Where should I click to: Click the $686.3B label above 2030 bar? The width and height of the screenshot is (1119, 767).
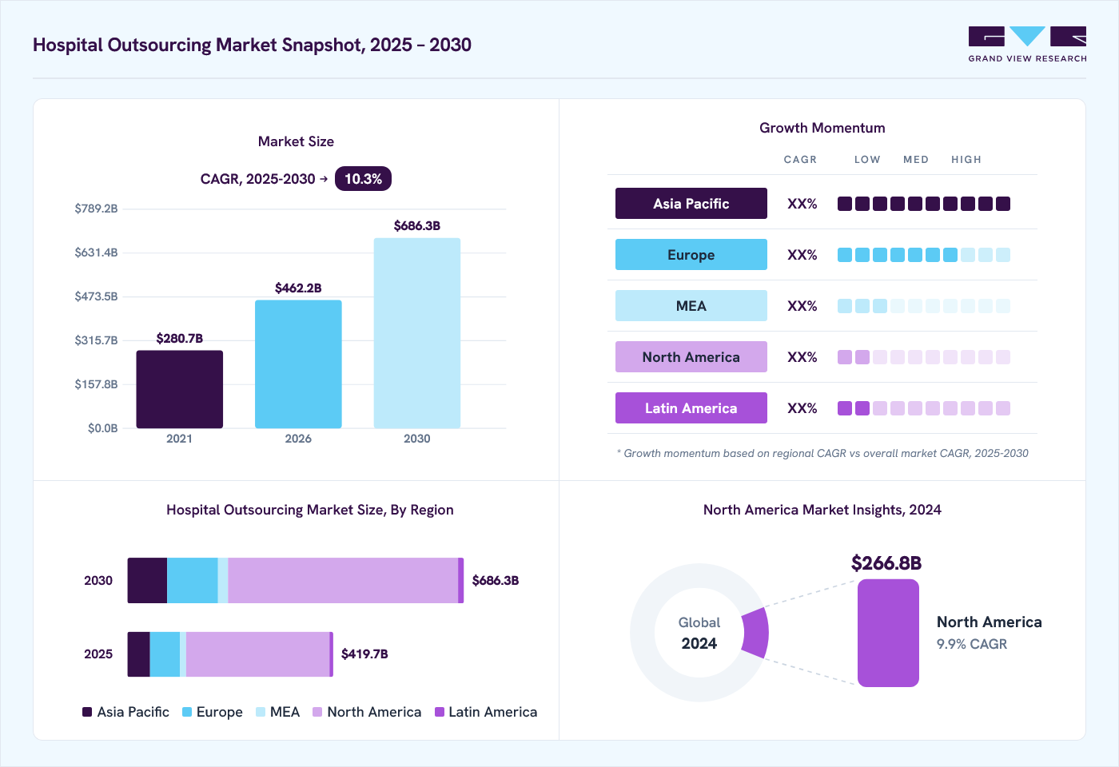[417, 226]
